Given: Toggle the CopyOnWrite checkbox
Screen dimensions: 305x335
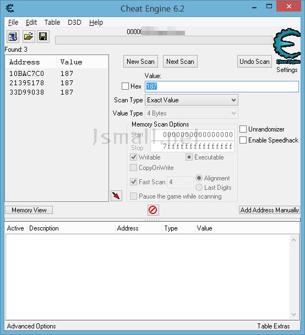Looking at the screenshot, I should (133, 168).
